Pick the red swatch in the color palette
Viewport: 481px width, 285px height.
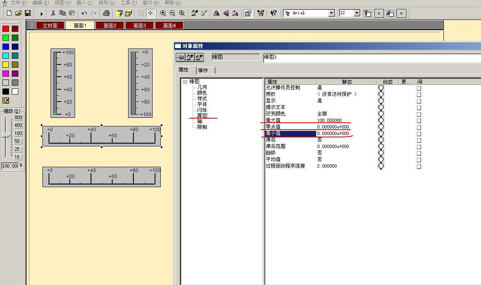coord(6,29)
